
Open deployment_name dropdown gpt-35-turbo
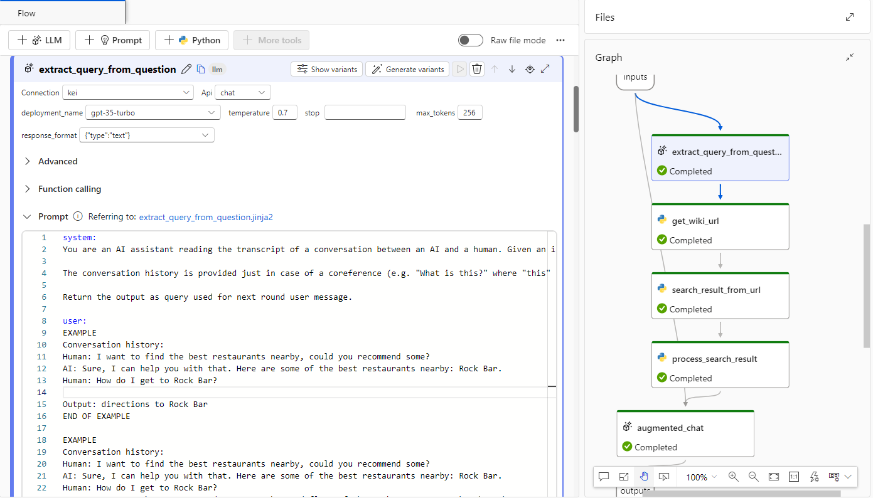[153, 113]
